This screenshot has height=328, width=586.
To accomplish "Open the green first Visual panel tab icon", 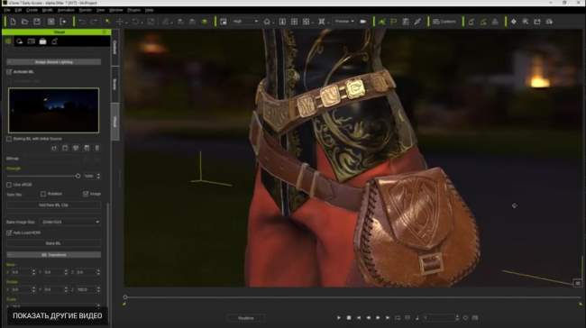I will [x=8, y=41].
